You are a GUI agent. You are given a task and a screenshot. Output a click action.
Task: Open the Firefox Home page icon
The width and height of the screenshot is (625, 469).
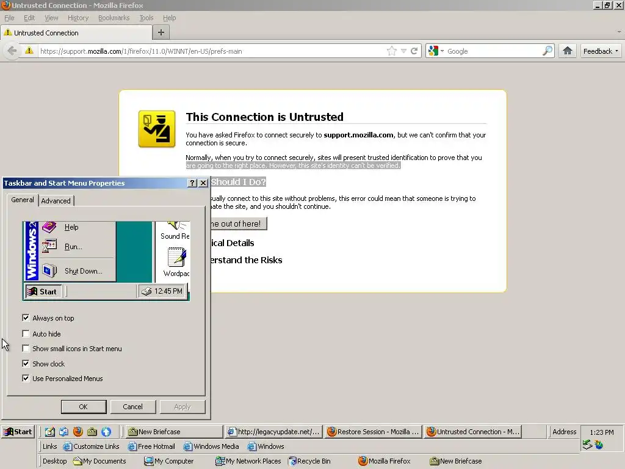(x=567, y=51)
